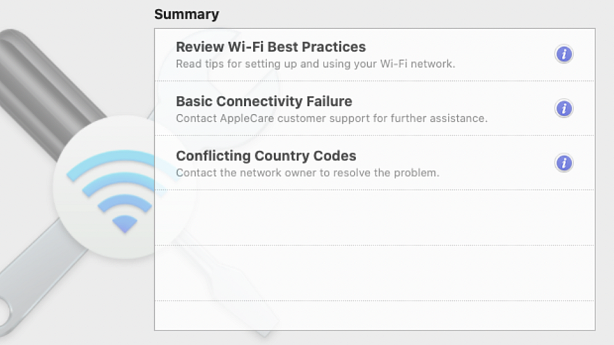Viewport: 614px width, 345px height.
Task: Select the Conflicting Country Codes heading
Action: 266,156
